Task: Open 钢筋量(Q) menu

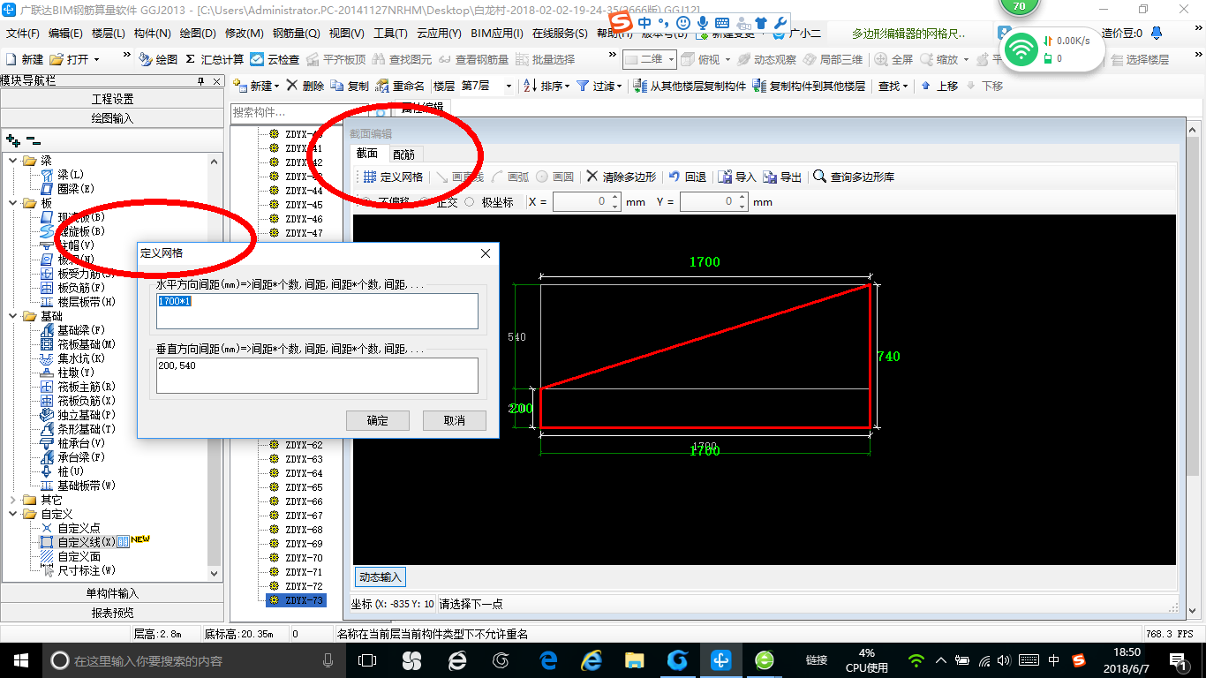Action: coord(297,34)
